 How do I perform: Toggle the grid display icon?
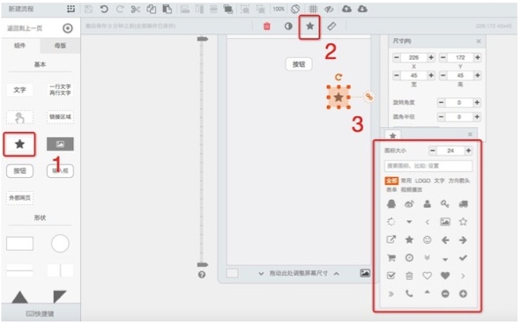point(313,10)
